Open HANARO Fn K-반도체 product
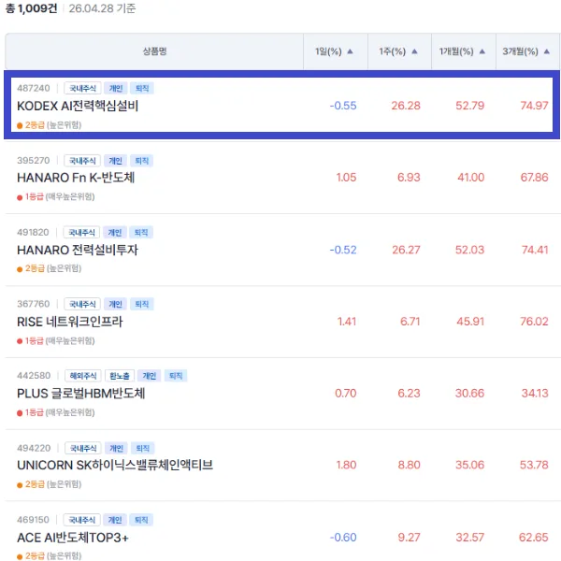Viewport: 561px width, 561px height. click(76, 178)
